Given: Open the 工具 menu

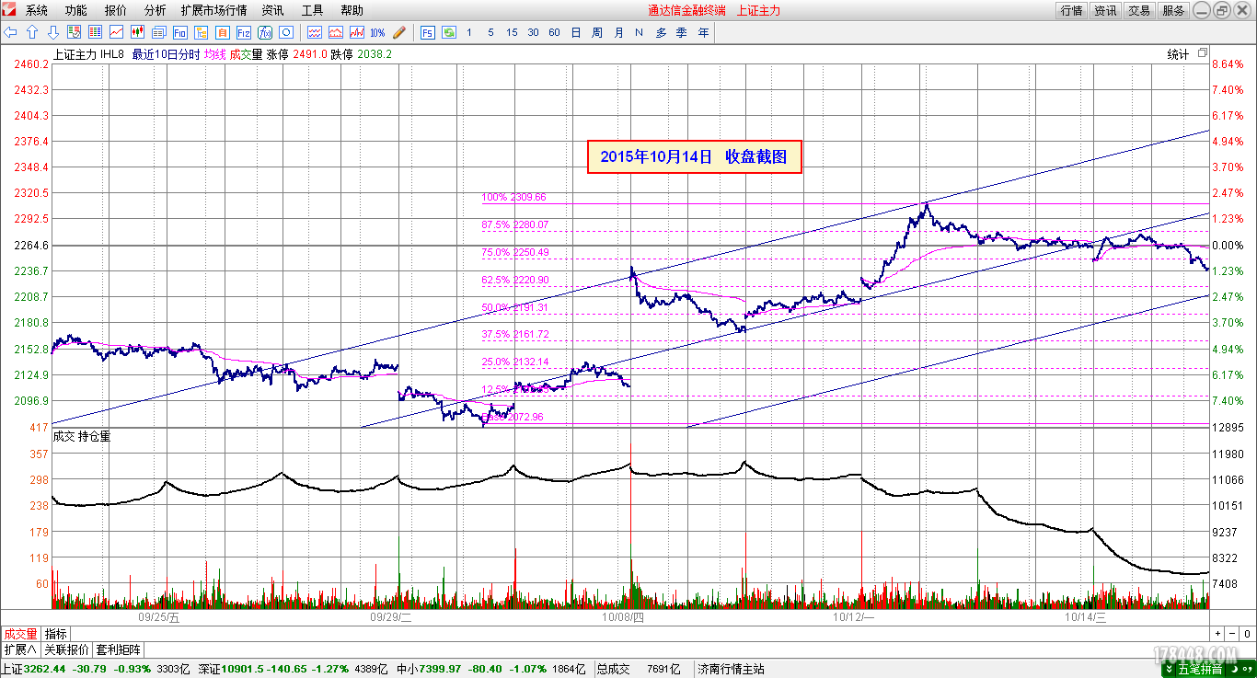Looking at the screenshot, I should (312, 10).
